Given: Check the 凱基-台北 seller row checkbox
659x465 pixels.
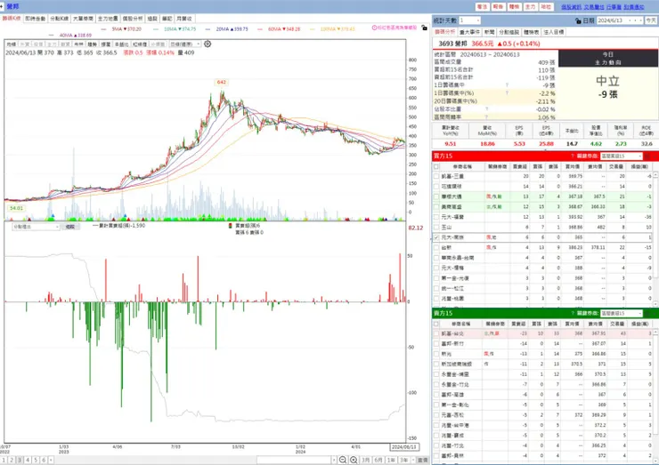Looking at the screenshot, I should tap(436, 333).
